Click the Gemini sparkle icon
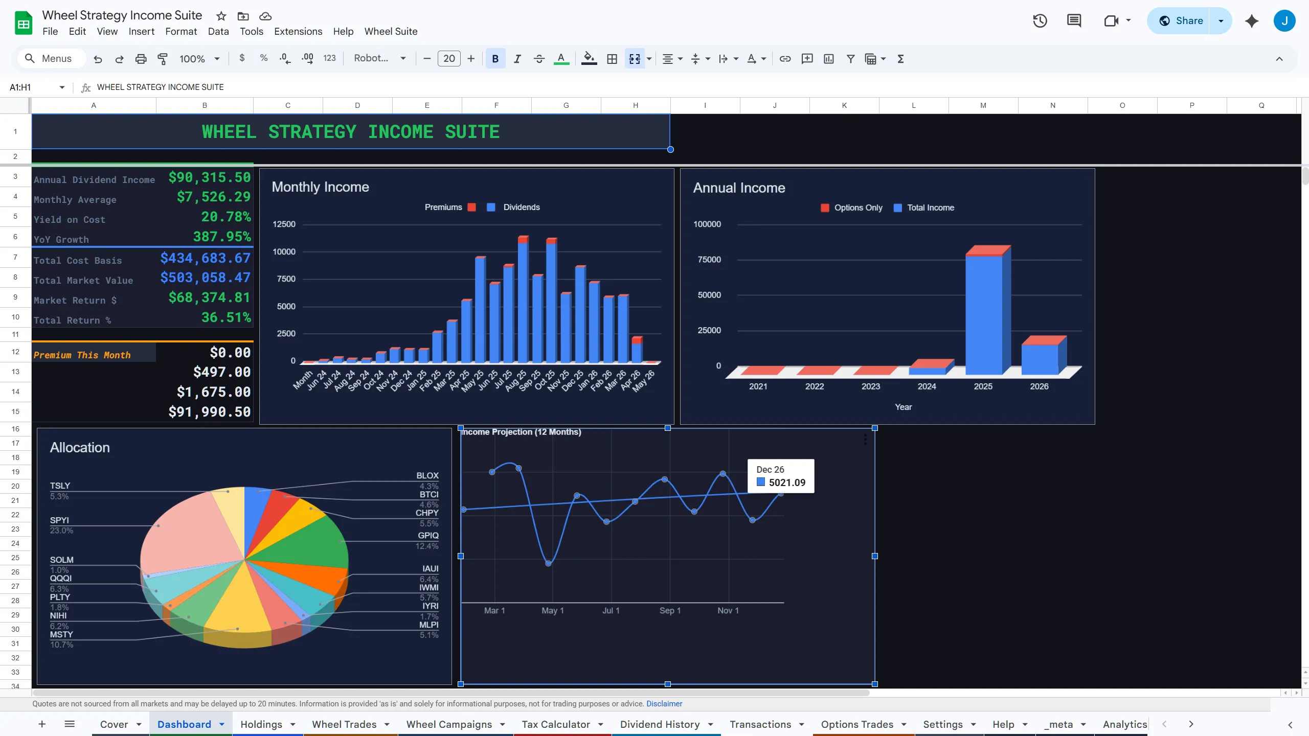The width and height of the screenshot is (1309, 736). click(x=1252, y=21)
